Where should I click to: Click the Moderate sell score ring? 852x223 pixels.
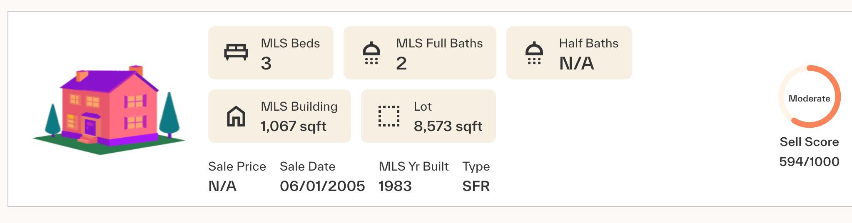[x=809, y=97]
